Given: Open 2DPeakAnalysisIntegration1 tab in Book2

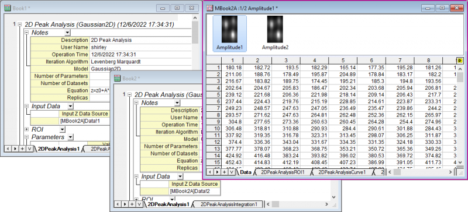Looking at the screenshot, I should point(229,204).
